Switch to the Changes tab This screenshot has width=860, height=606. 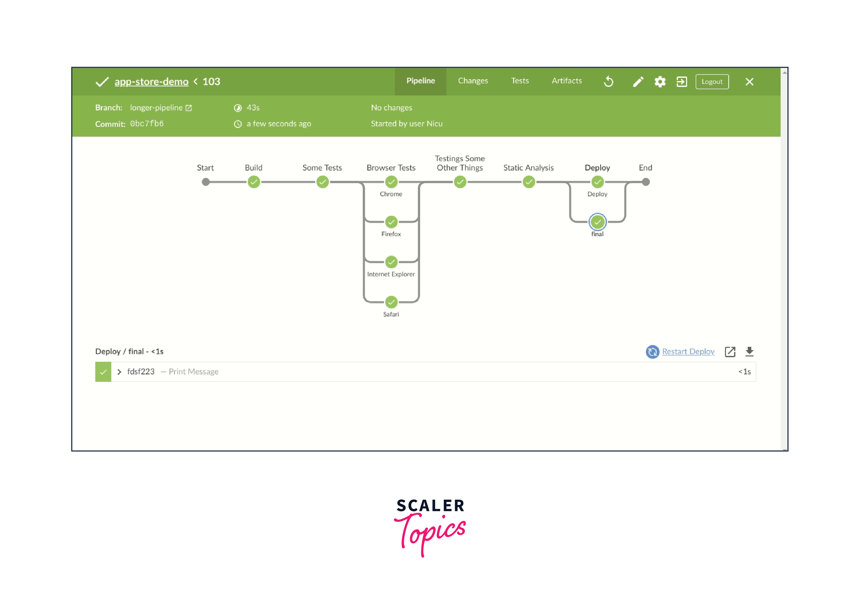[473, 81]
